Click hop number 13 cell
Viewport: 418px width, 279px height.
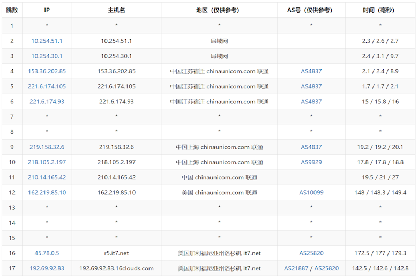[12, 208]
